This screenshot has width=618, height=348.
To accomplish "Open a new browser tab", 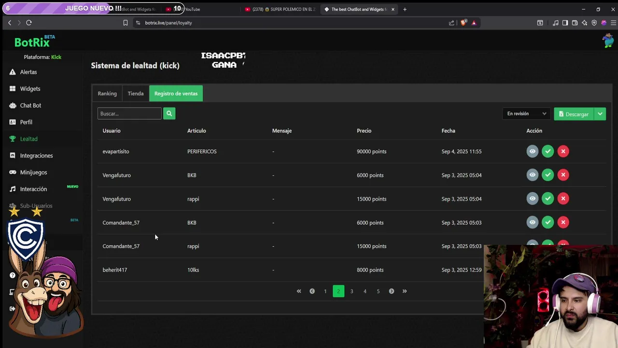I will (x=405, y=9).
